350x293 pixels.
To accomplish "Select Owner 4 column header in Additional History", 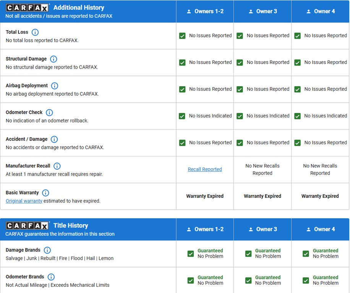I will 320,11.
